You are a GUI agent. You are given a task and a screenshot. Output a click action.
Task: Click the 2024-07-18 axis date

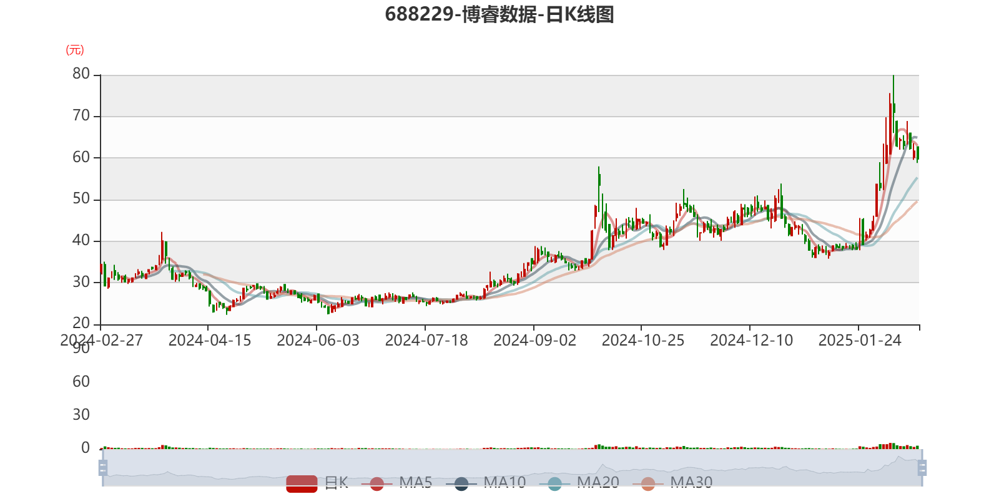[426, 341]
